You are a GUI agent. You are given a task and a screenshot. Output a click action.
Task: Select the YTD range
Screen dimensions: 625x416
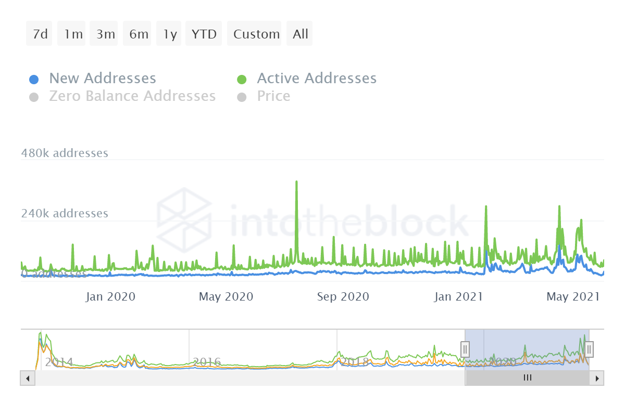(204, 34)
